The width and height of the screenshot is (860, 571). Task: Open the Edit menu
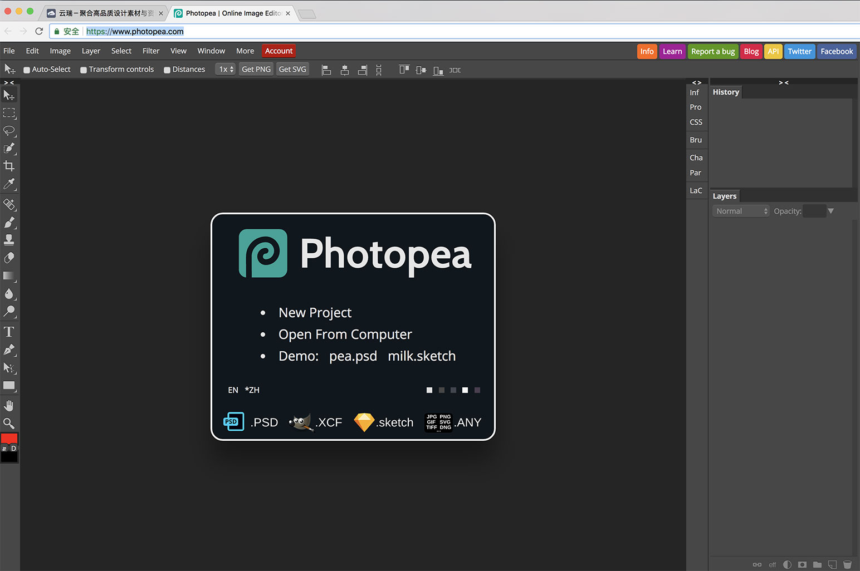point(32,51)
